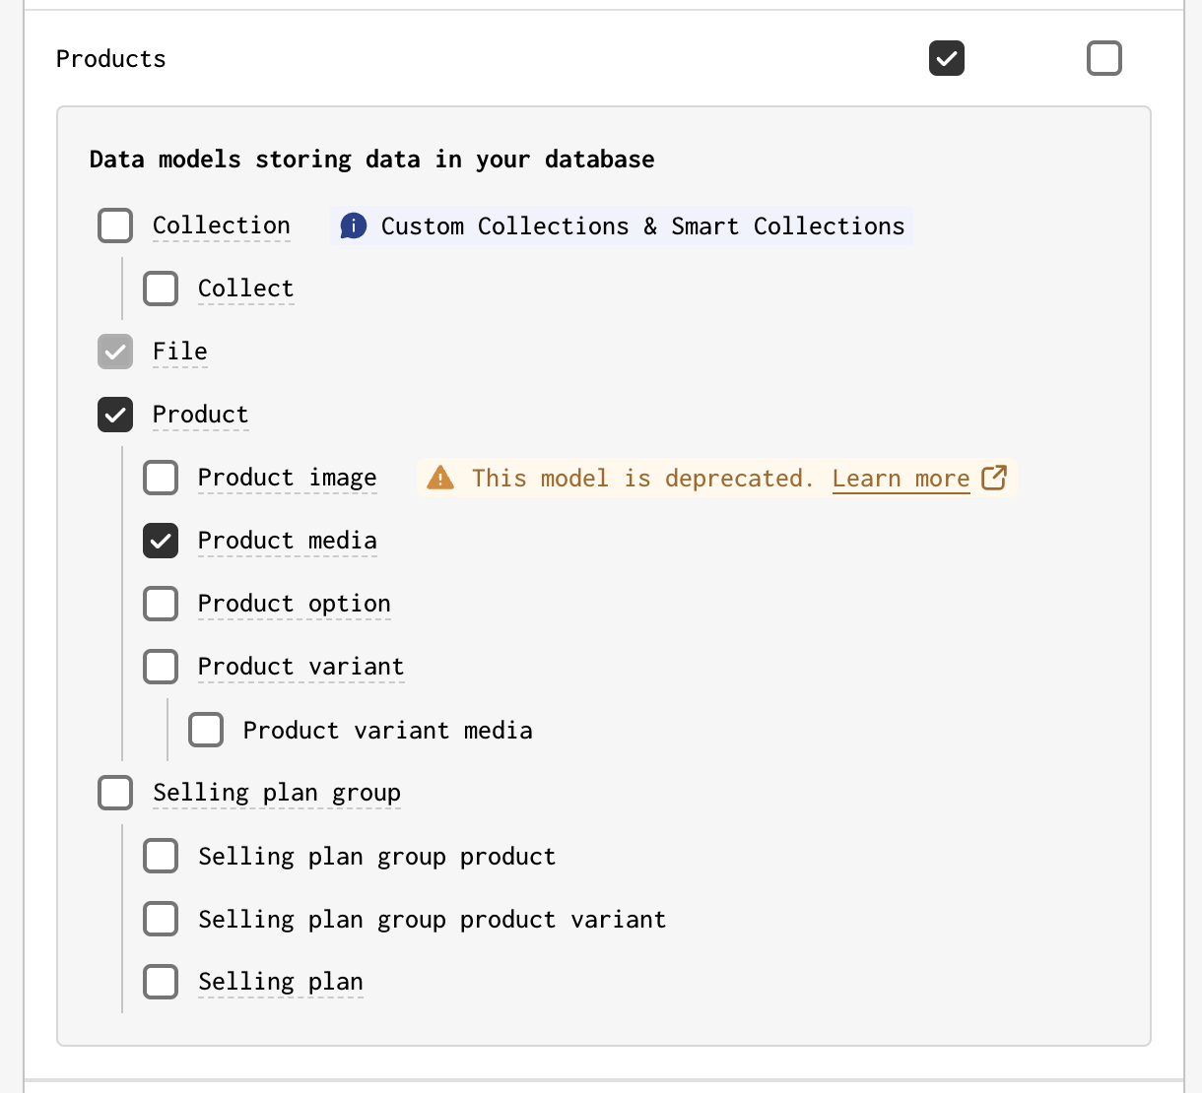Viewport: 1202px width, 1093px height.
Task: Enable the Collection model checkbox
Action: (x=115, y=225)
